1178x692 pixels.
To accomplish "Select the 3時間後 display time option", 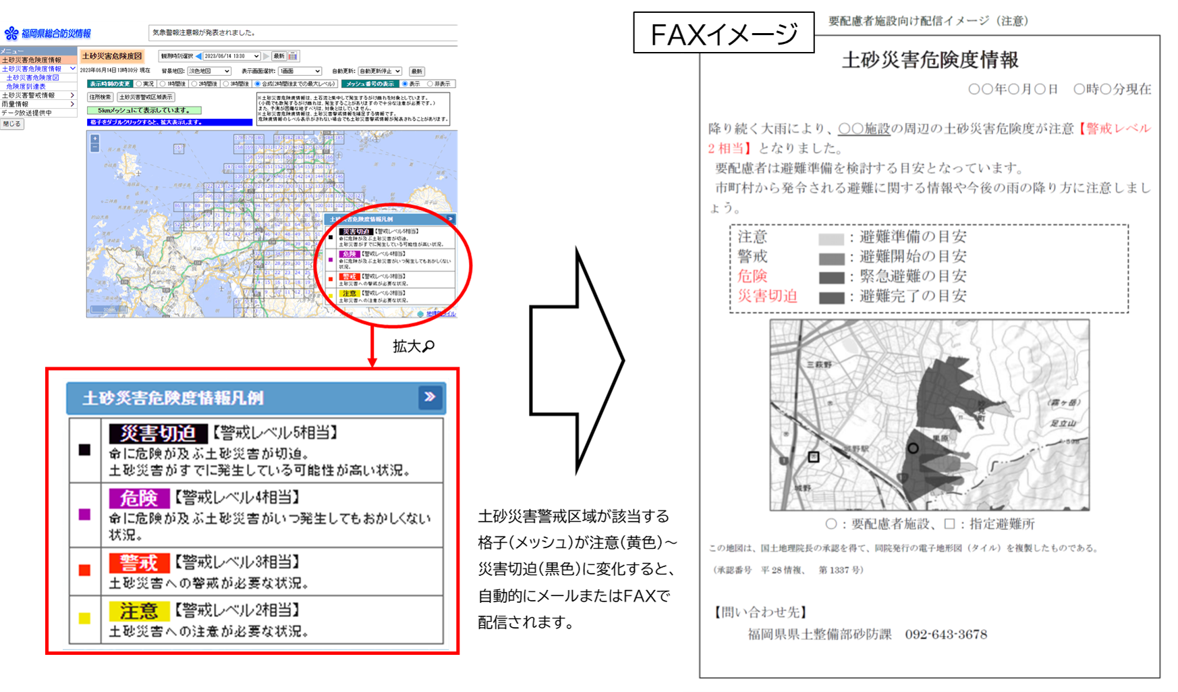I will [225, 84].
